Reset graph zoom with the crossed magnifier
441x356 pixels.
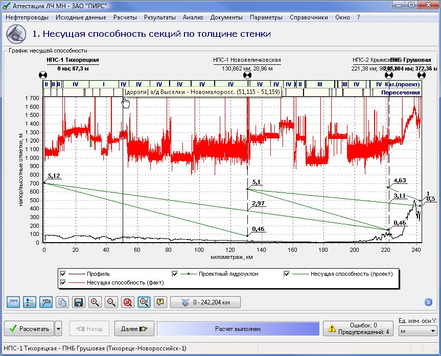[128, 302]
